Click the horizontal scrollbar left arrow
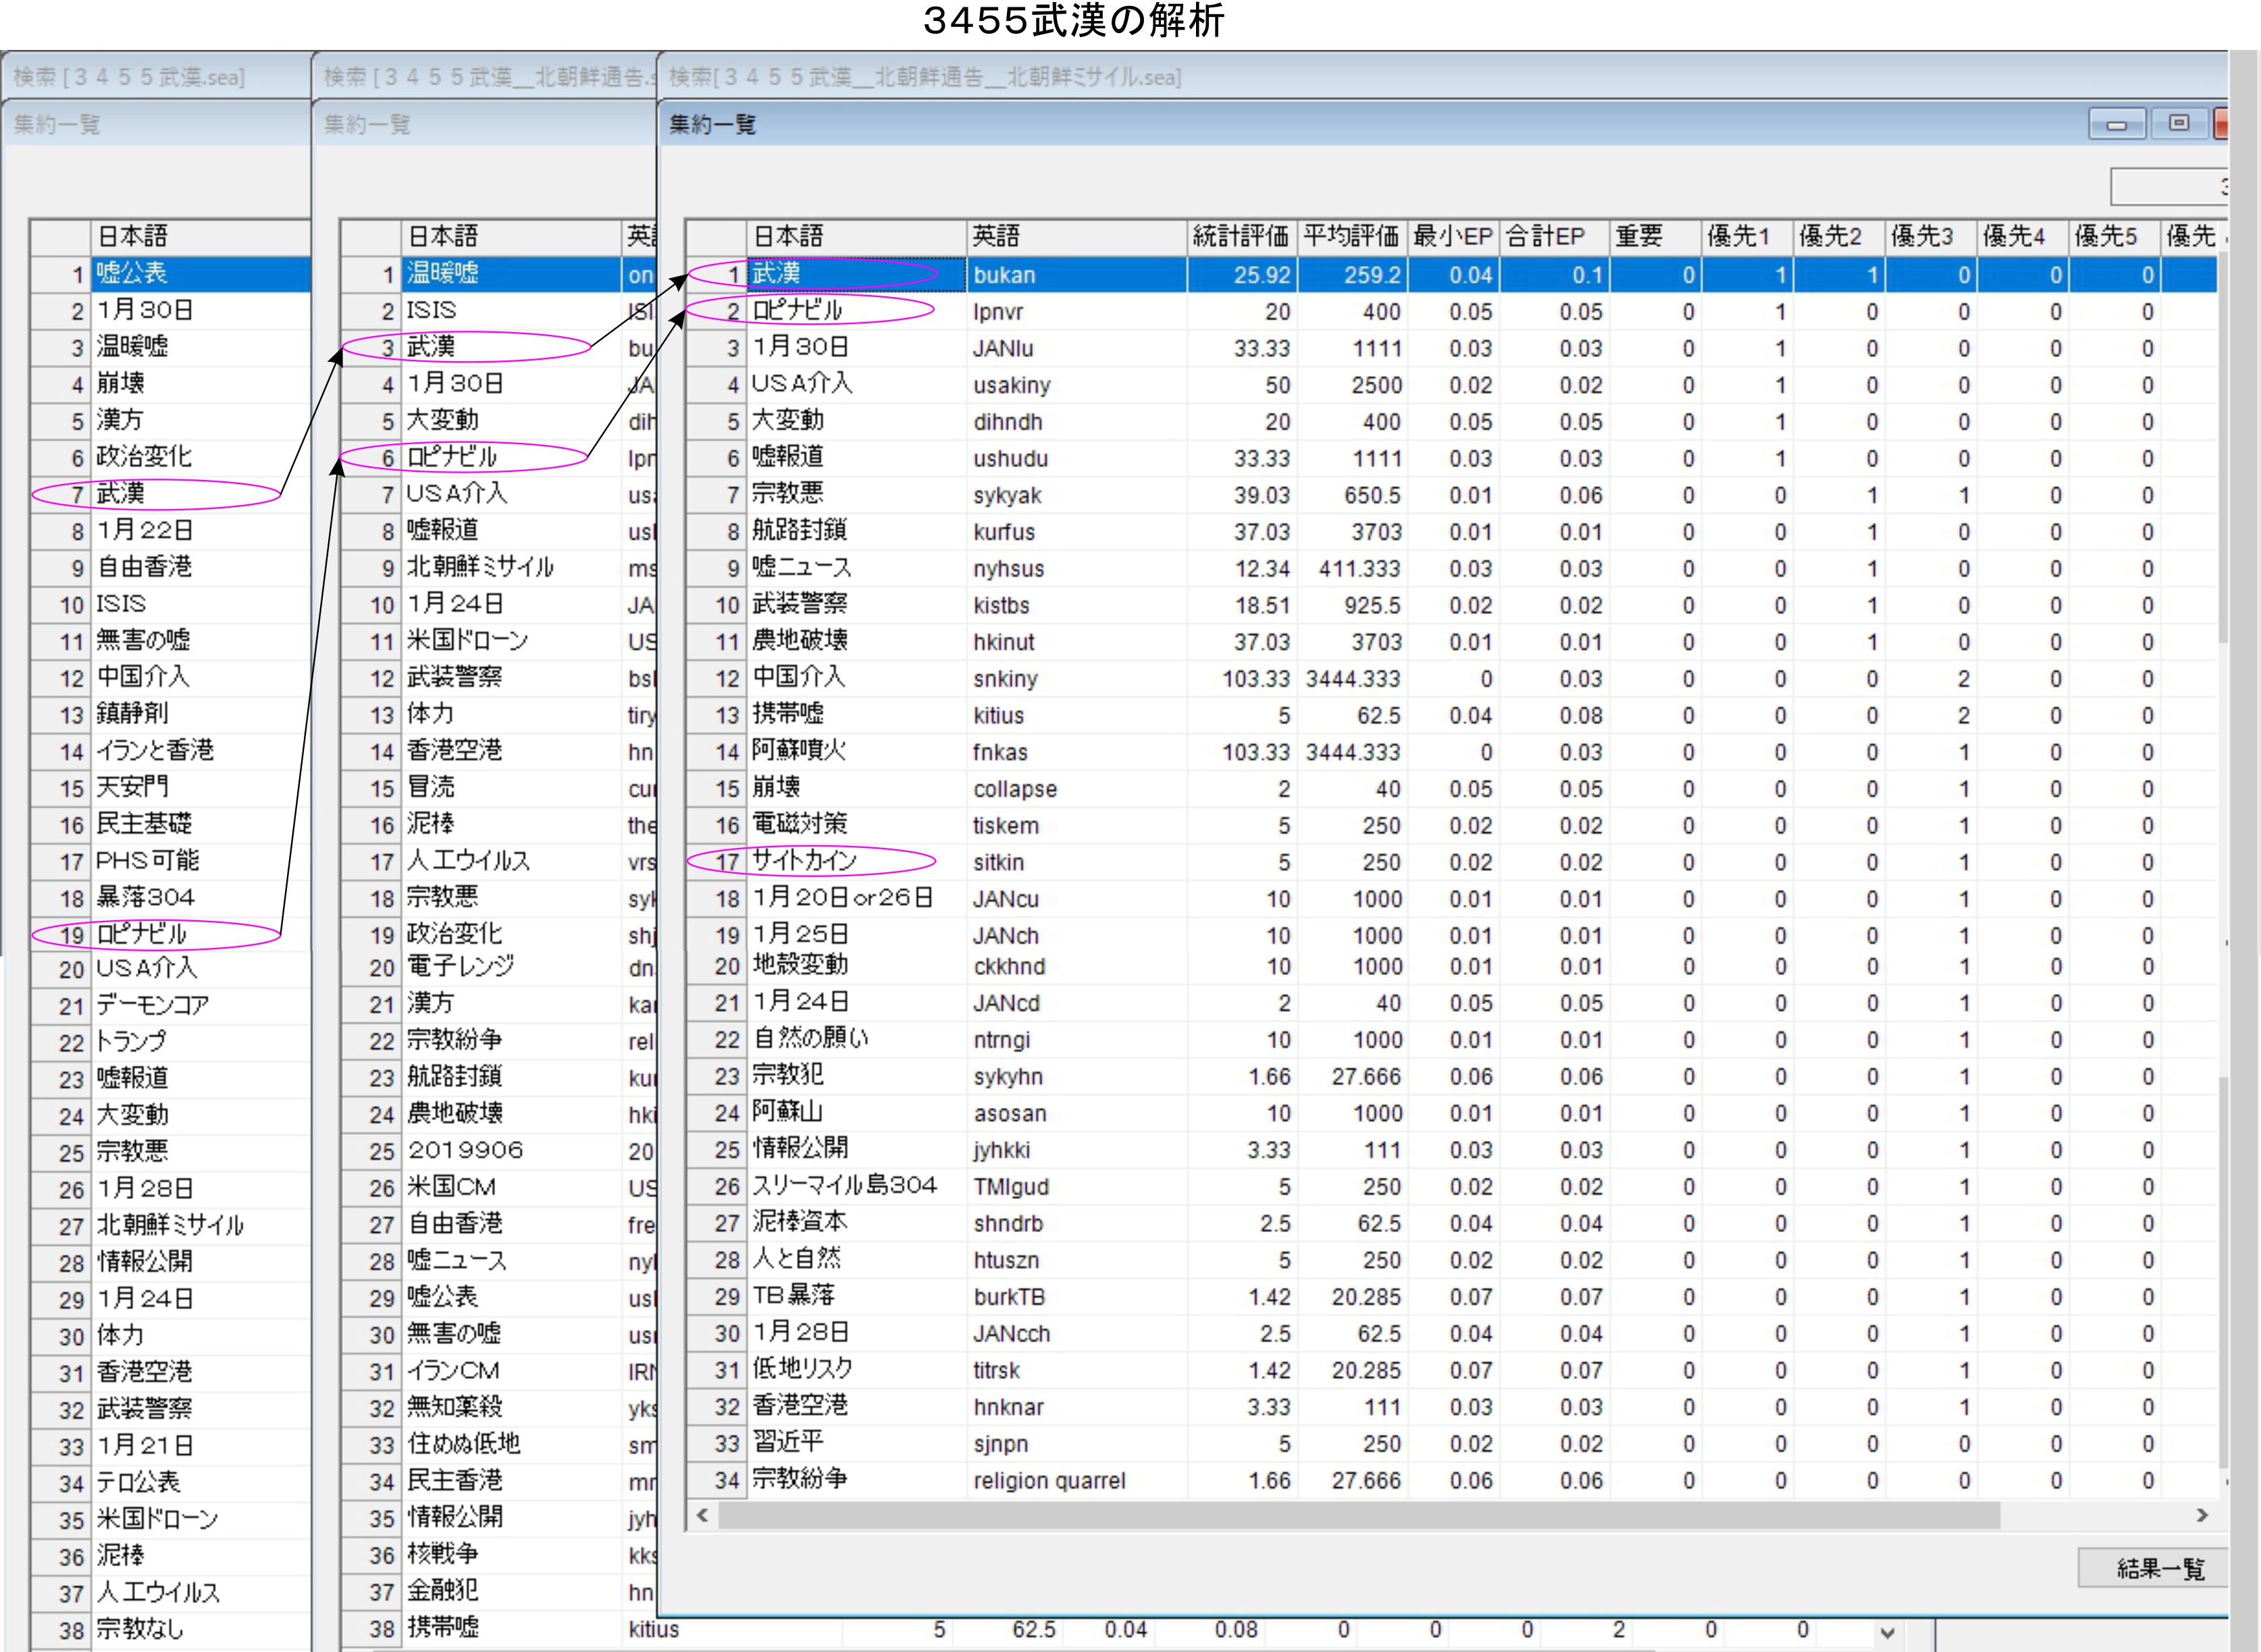The height and width of the screenshot is (1652, 2261). pyautogui.click(x=702, y=1515)
